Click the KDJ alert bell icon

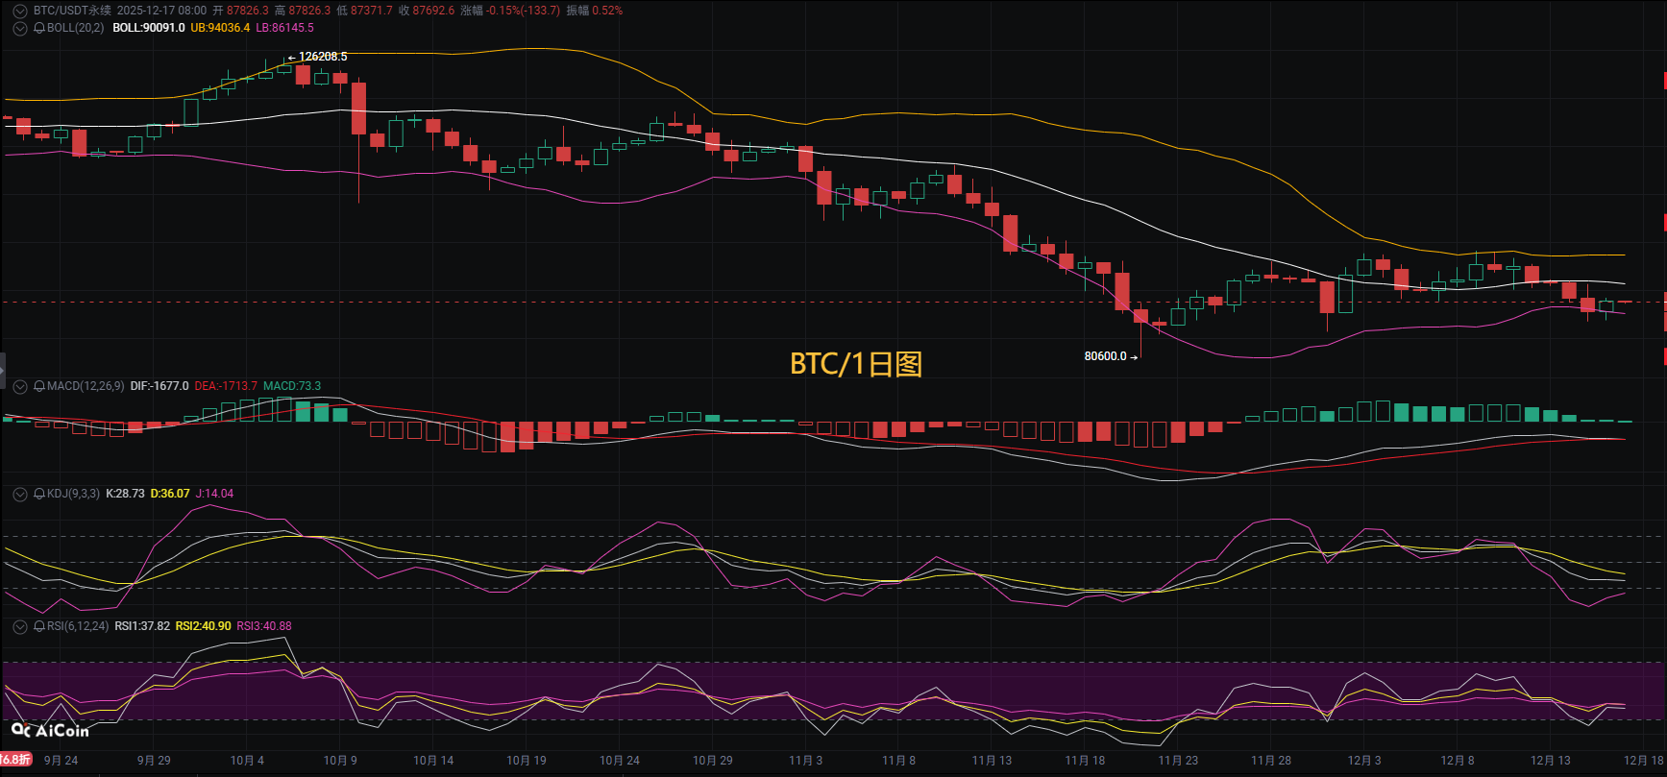39,494
